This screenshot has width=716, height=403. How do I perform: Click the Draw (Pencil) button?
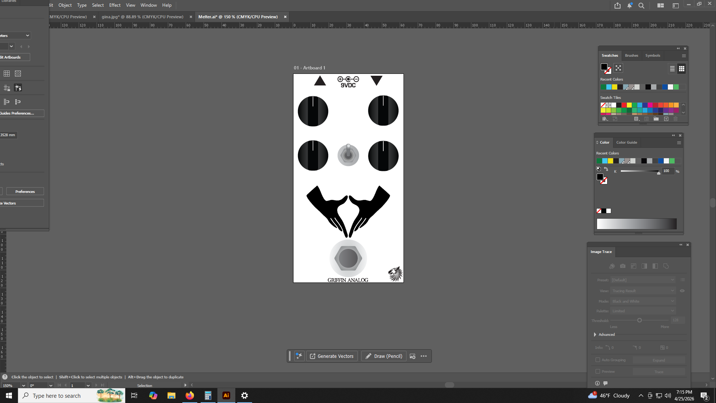pos(384,356)
